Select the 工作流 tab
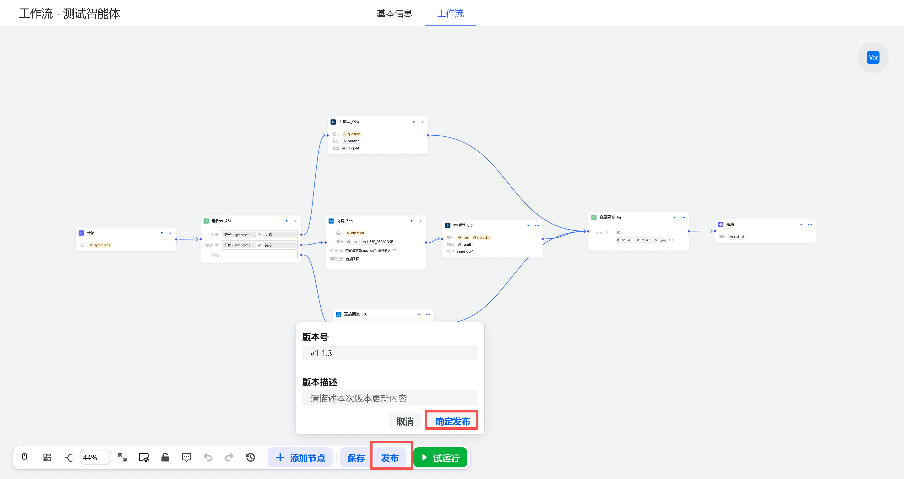904x479 pixels. [x=450, y=13]
